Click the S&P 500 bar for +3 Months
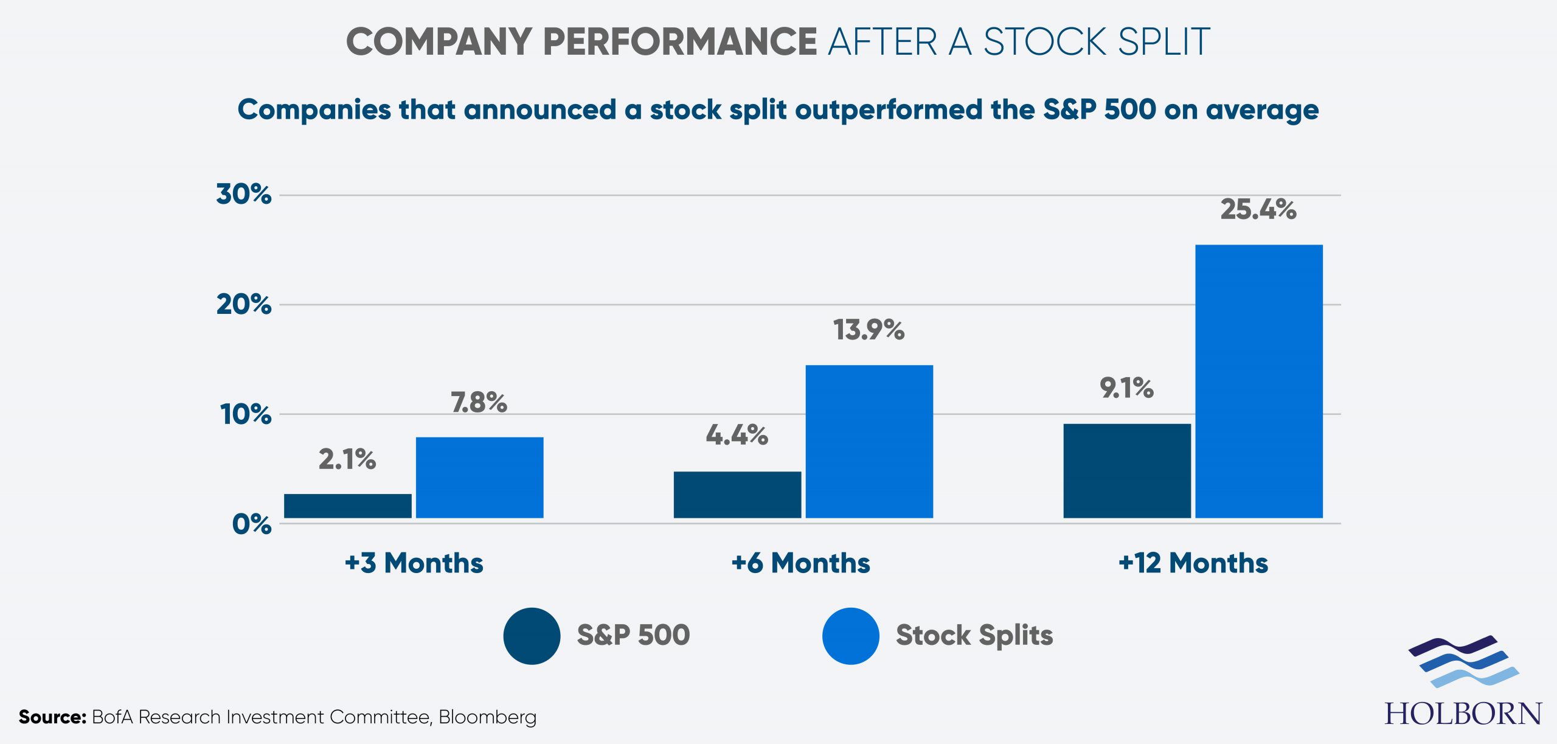This screenshot has height=744, width=1557. [x=348, y=506]
